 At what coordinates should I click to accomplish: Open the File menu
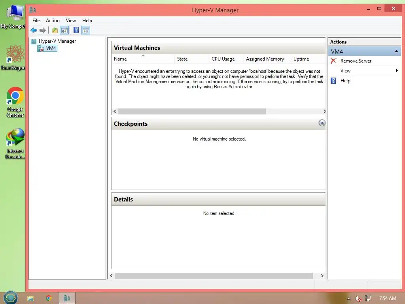click(x=36, y=21)
